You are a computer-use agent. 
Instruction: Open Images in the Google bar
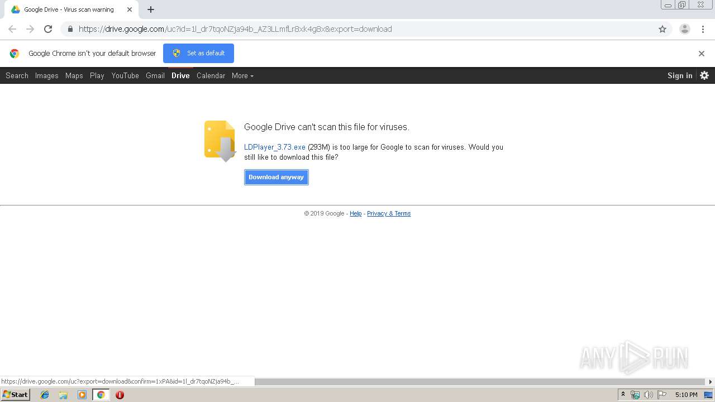[x=46, y=75]
